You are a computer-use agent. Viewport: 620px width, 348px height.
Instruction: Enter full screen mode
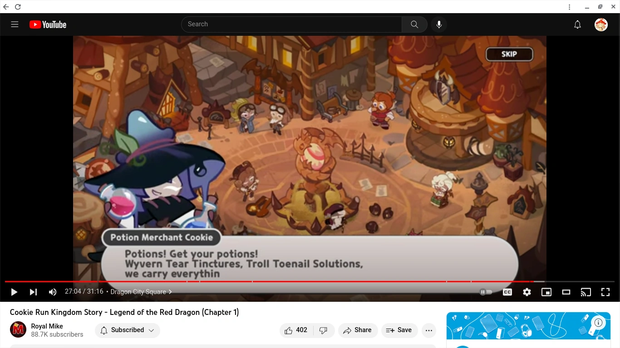[605, 292]
